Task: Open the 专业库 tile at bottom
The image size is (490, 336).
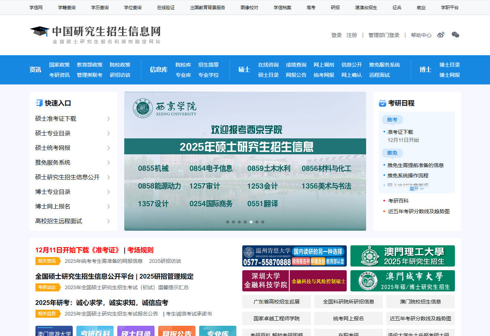Action: coord(218,331)
